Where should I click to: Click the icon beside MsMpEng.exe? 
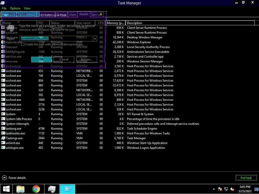tap(3, 52)
